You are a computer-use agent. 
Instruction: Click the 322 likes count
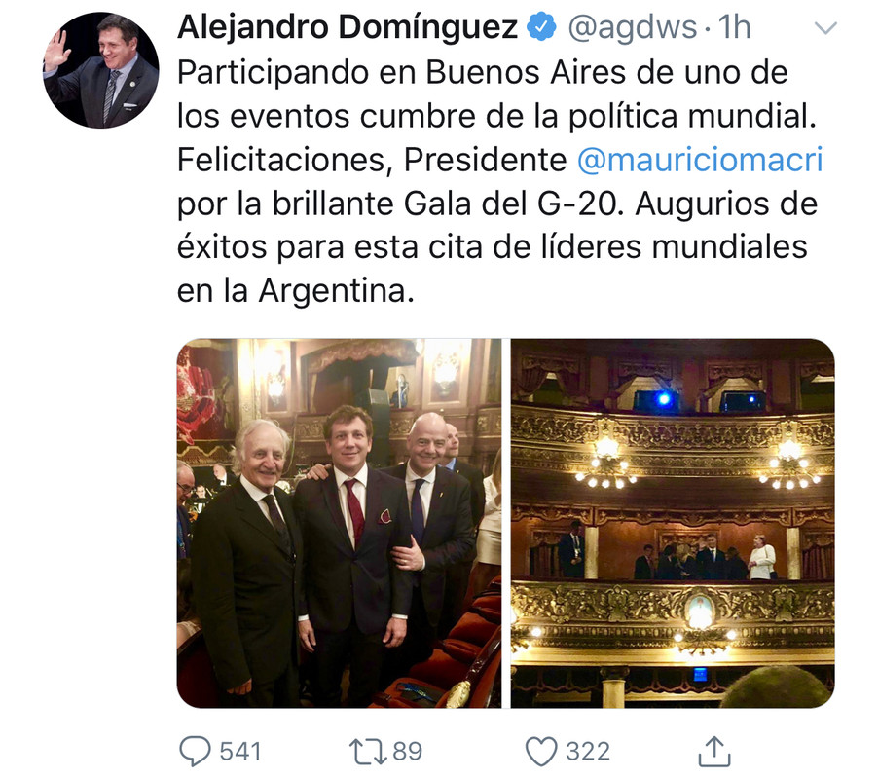click(x=588, y=752)
